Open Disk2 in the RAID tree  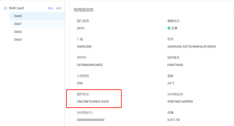(x=18, y=32)
